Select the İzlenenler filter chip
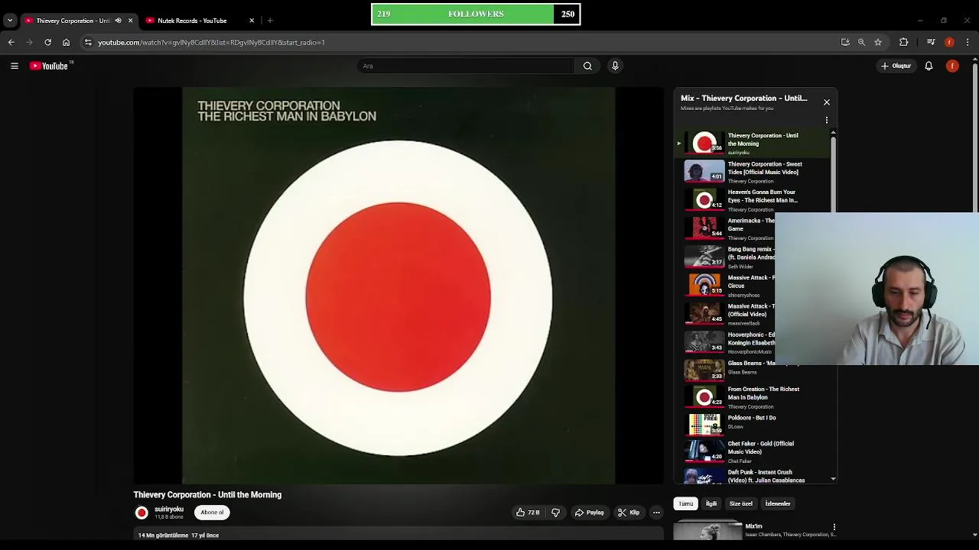This screenshot has width=979, height=550. (778, 503)
